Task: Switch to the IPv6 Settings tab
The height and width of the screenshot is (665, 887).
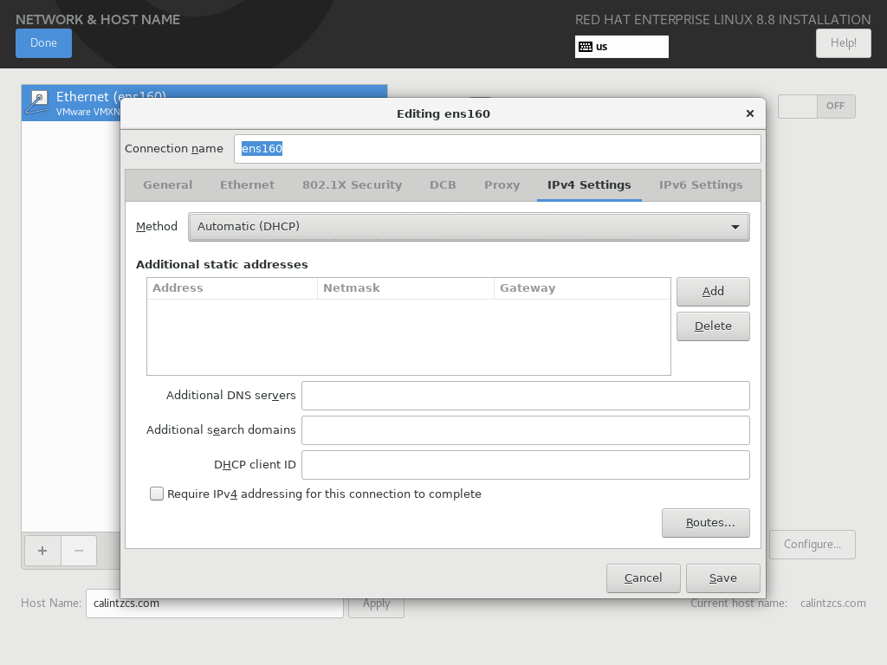Action: pyautogui.click(x=701, y=184)
